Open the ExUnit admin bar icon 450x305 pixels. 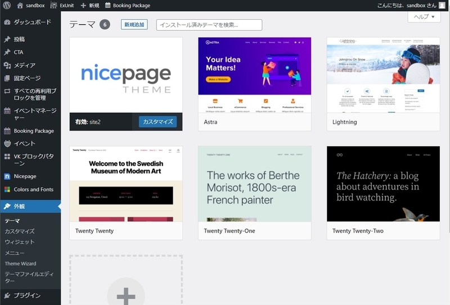coord(53,5)
